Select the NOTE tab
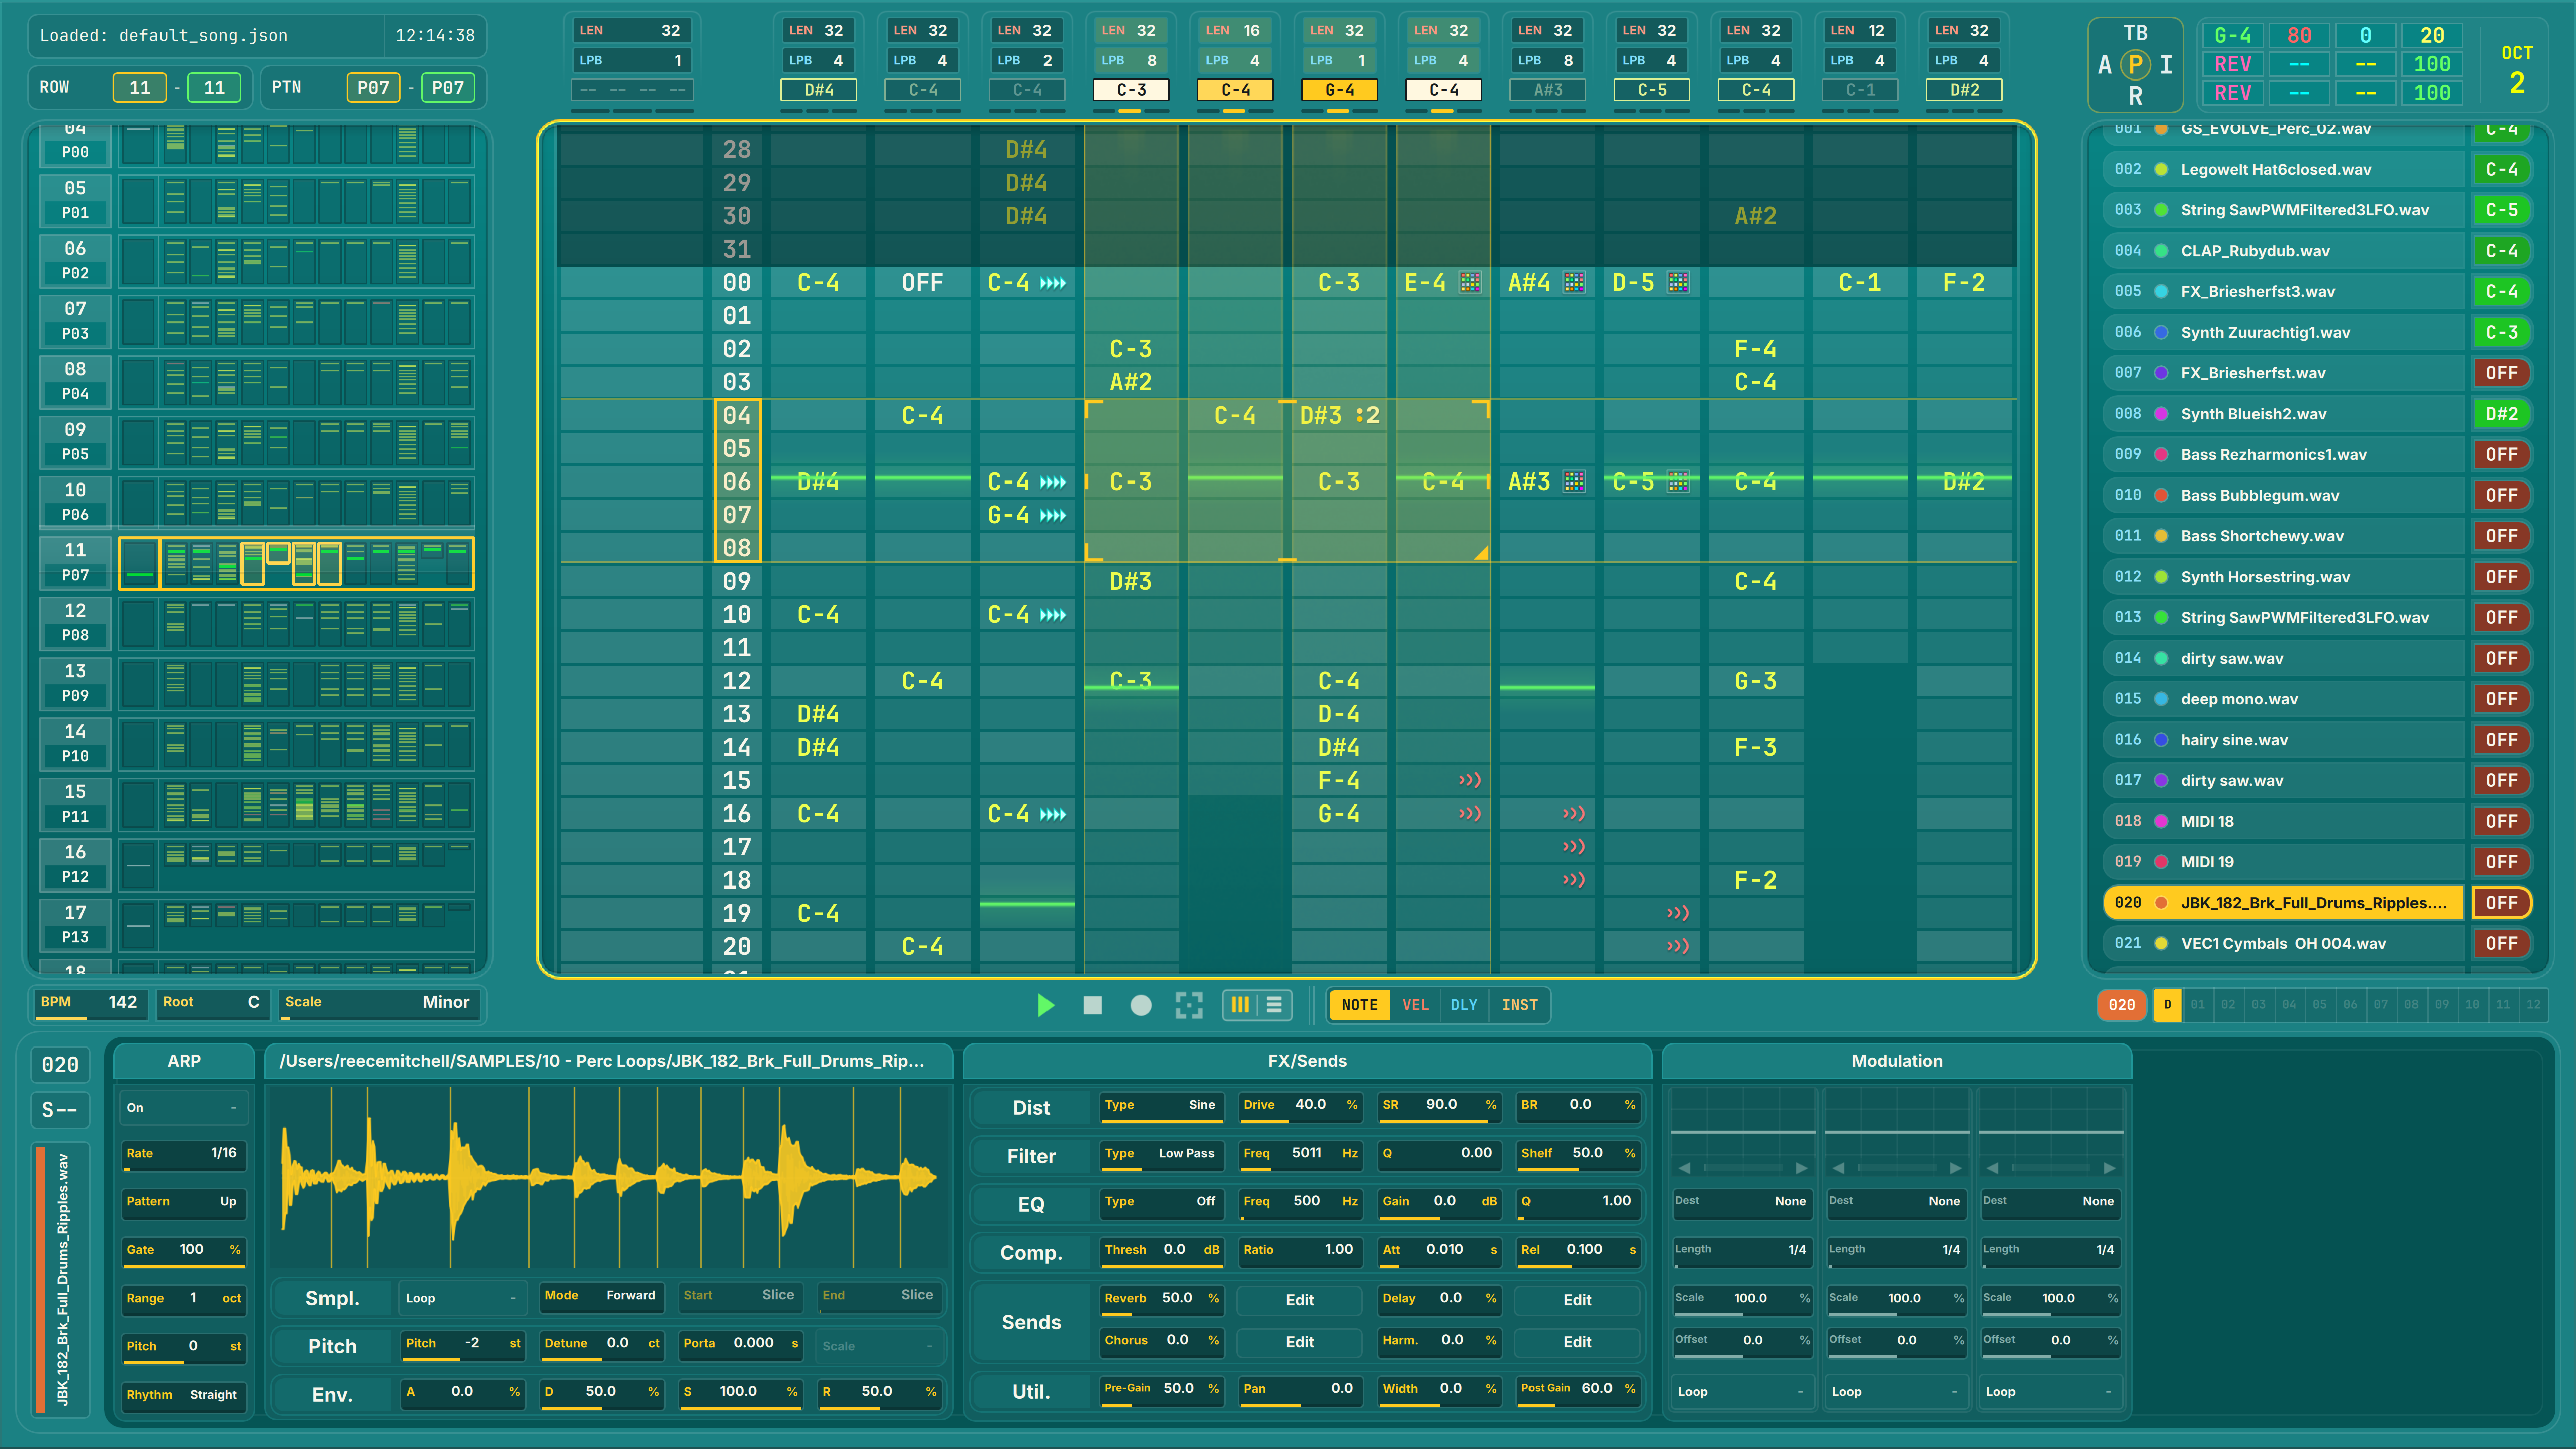This screenshot has width=2576, height=1449. 1359,1005
